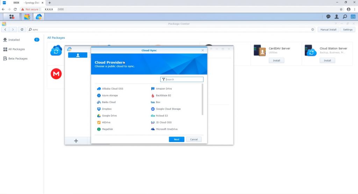Select hicloud S3 provider
Image resolution: width=358 pixels, height=194 pixels.
click(x=159, y=115)
